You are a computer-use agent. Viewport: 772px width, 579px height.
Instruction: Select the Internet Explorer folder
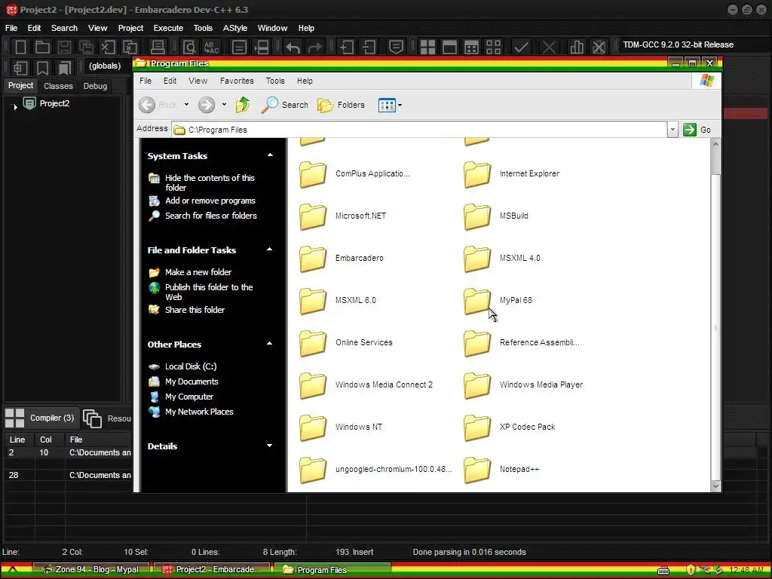tap(512, 174)
